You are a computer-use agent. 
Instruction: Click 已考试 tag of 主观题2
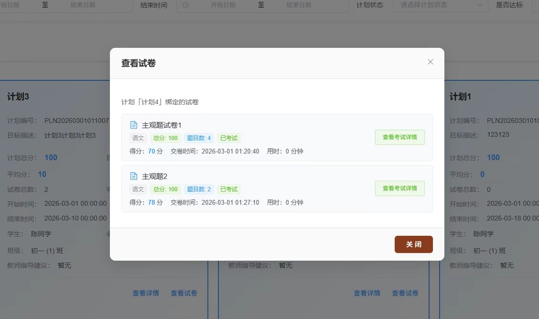[228, 189]
